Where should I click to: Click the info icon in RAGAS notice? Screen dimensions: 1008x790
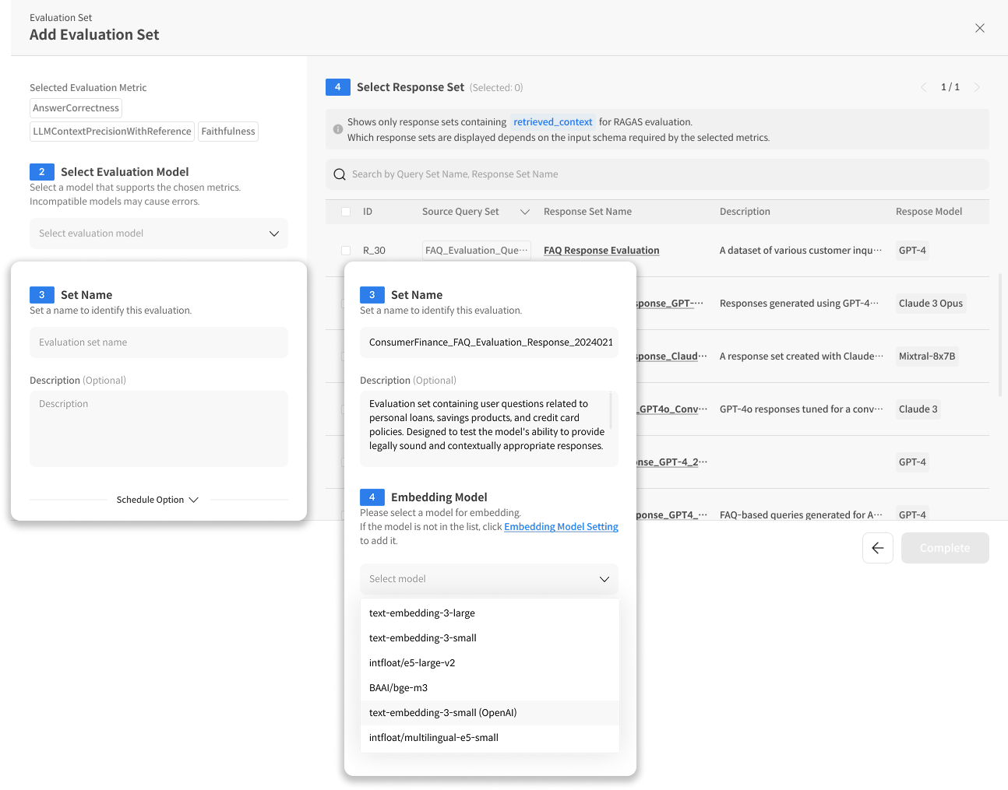pyautogui.click(x=338, y=129)
